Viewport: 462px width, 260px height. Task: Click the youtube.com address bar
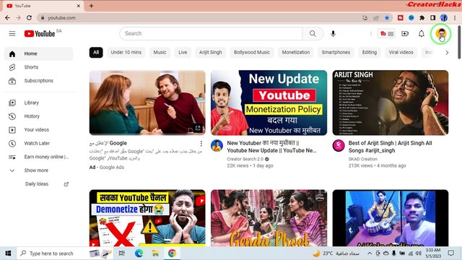point(201,18)
